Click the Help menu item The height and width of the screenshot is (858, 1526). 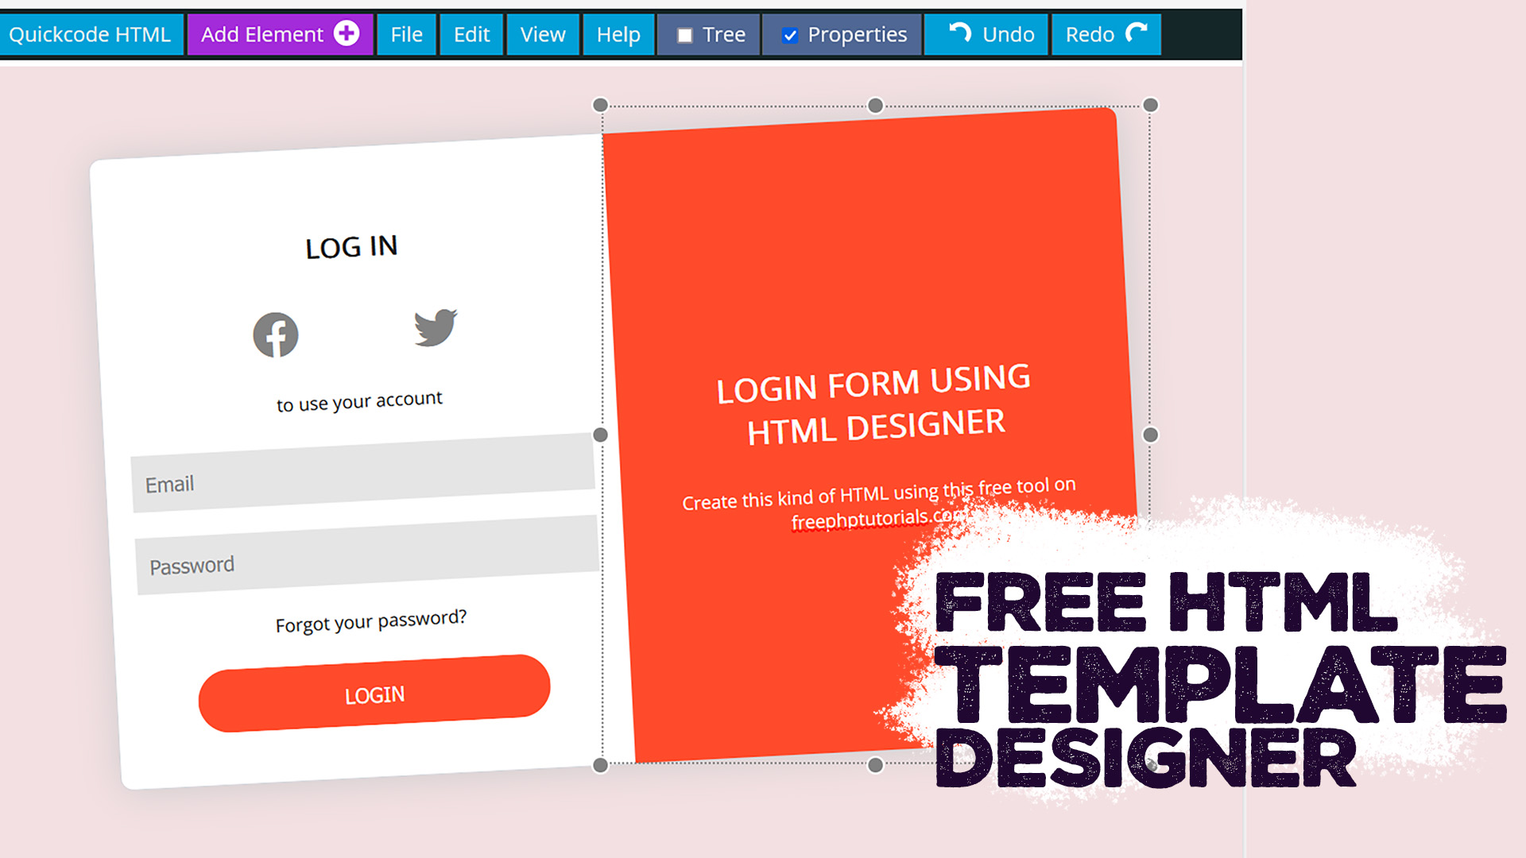click(x=618, y=33)
